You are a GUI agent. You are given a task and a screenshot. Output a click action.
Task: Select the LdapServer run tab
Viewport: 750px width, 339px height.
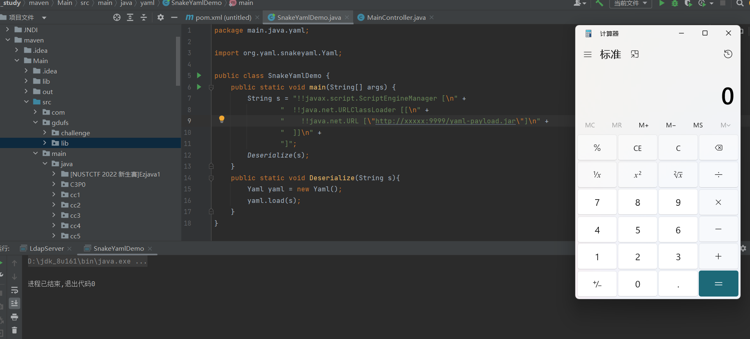pos(47,248)
